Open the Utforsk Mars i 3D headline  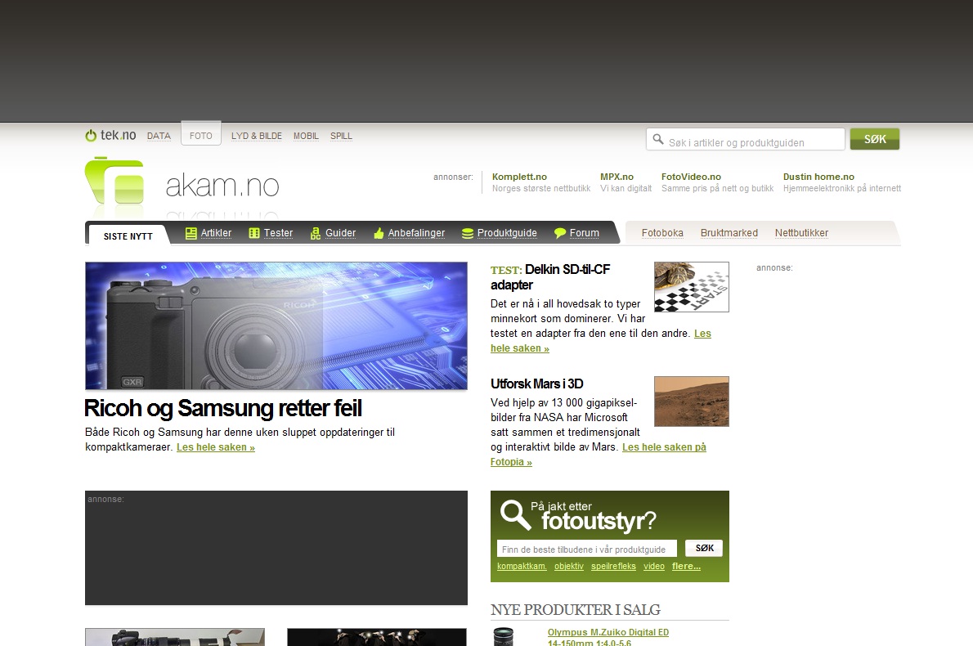click(536, 384)
